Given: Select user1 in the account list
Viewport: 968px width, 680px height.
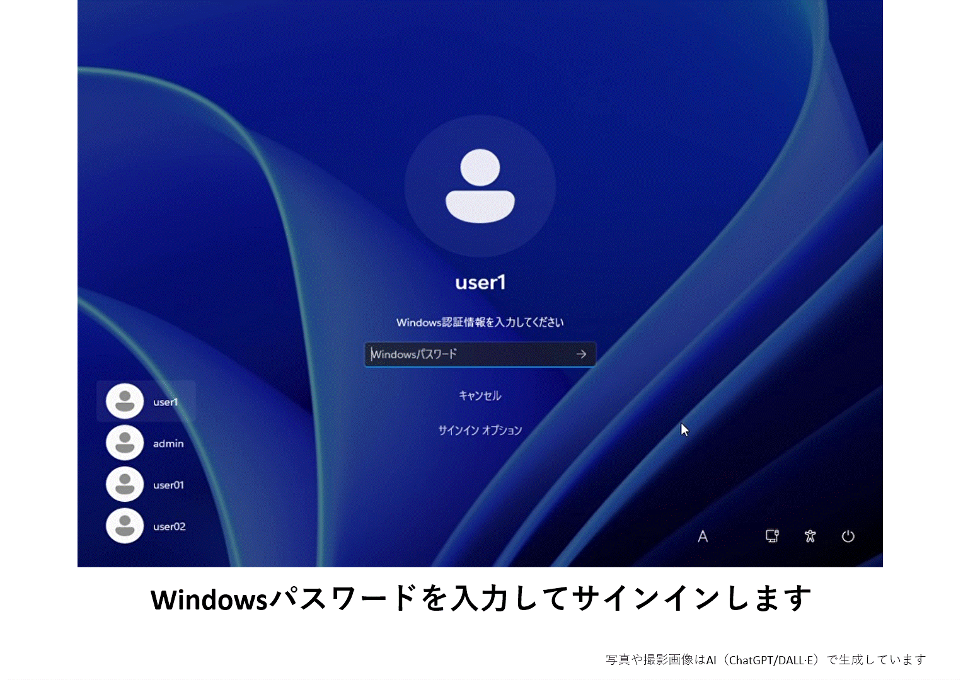Looking at the screenshot, I should (146, 401).
